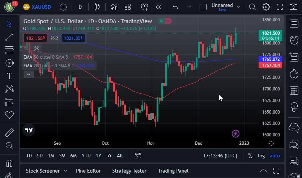Open the Unnamed layout dropdown arrow
Screen dimensions: 302x178
click(x=239, y=7)
